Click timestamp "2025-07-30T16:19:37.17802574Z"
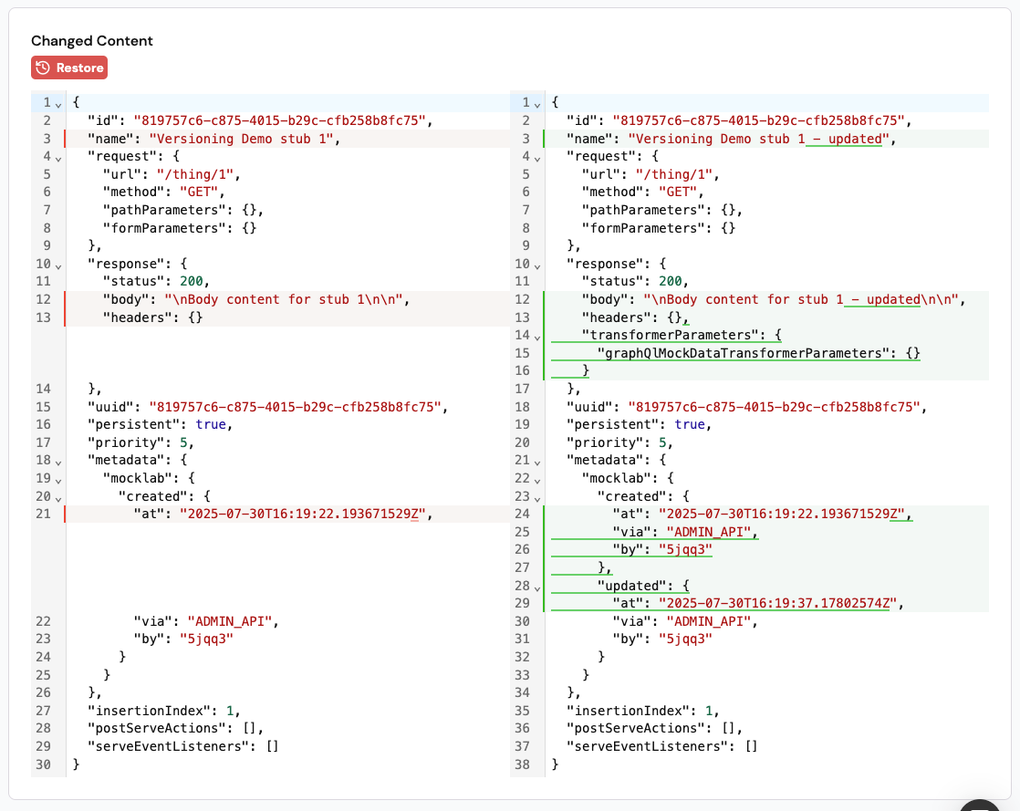This screenshot has width=1020, height=811. [x=777, y=603]
